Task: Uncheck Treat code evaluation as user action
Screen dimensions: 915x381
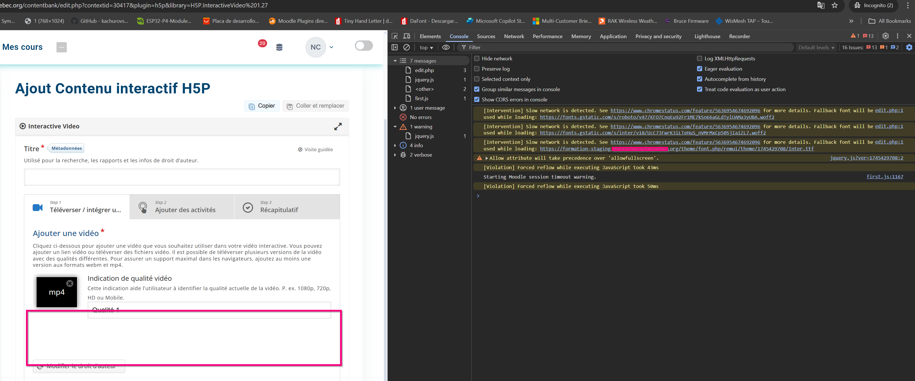Action: 699,89
